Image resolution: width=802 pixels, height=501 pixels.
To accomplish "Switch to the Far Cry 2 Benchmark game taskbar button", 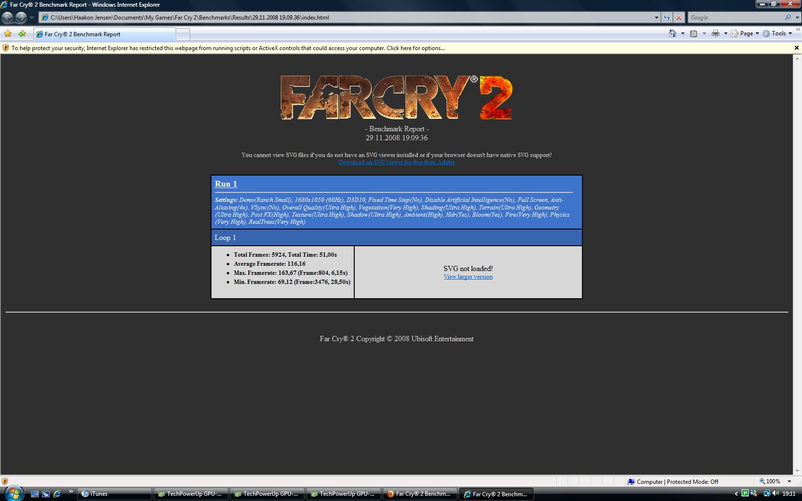I will point(420,494).
